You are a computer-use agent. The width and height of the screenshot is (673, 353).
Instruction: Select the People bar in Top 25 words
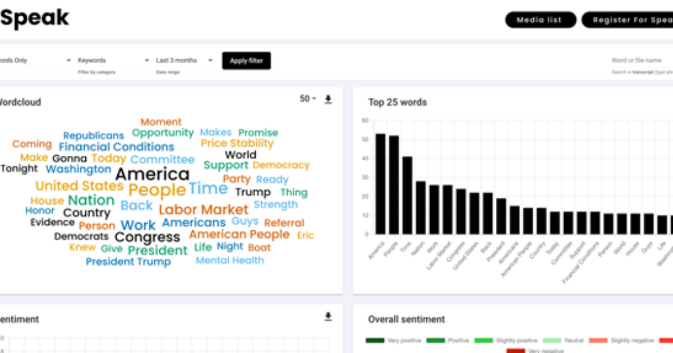pos(394,185)
